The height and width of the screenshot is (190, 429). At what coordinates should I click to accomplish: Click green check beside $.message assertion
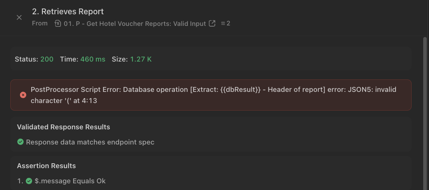click(29, 181)
